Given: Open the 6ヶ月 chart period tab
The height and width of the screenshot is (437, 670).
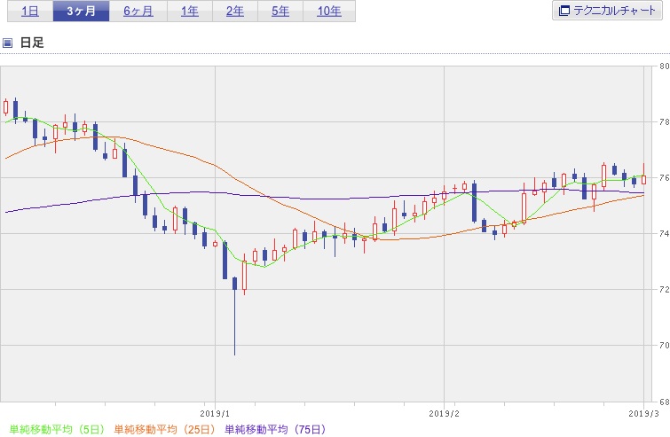Looking at the screenshot, I should tap(138, 12).
